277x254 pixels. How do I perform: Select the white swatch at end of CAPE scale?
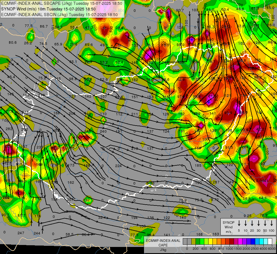tap(270, 241)
